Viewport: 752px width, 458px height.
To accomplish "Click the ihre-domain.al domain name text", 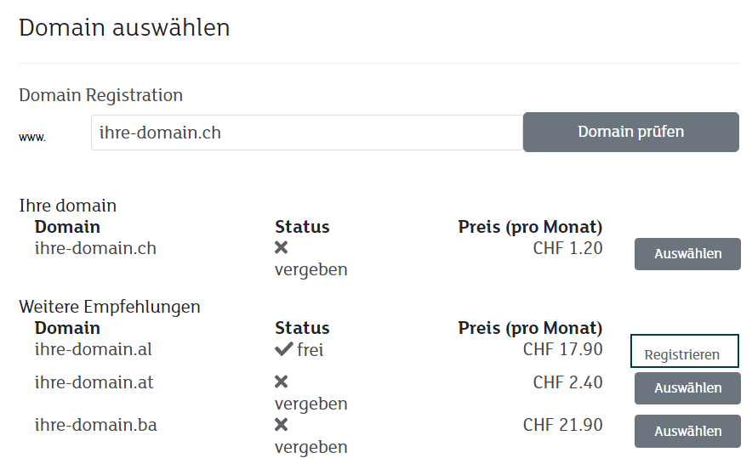I will click(94, 349).
